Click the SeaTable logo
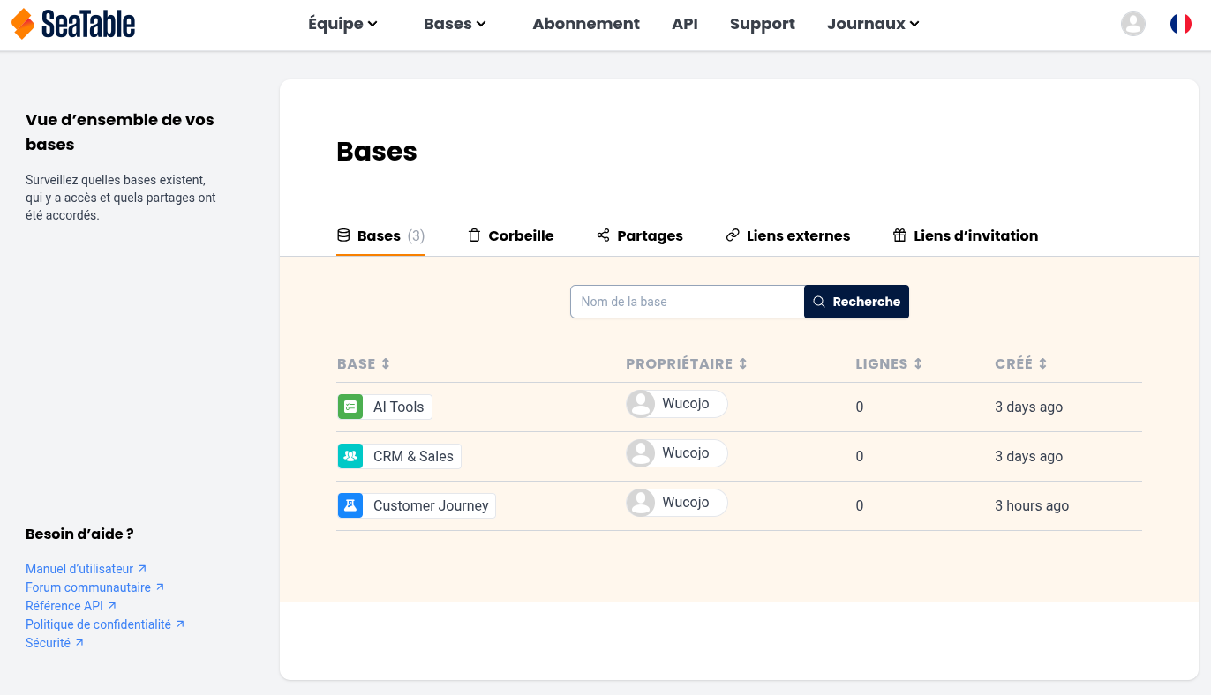1211x695 pixels. pos(73,24)
